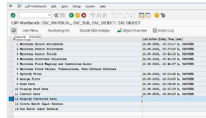Select step 14 Run Batch Input Session

point(78,109)
